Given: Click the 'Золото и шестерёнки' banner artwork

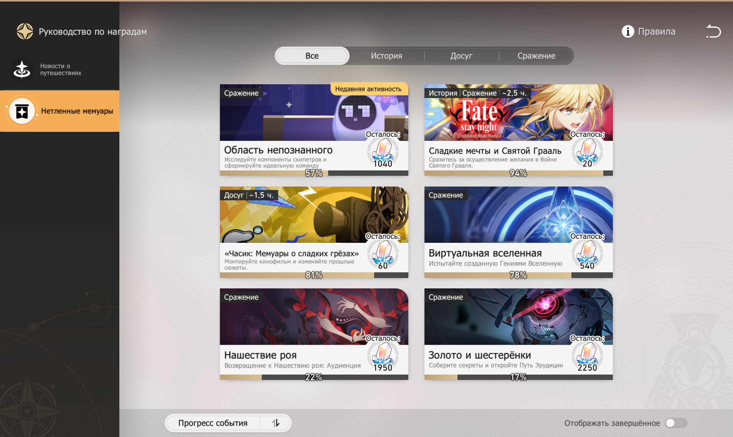Looking at the screenshot, I should (x=518, y=317).
